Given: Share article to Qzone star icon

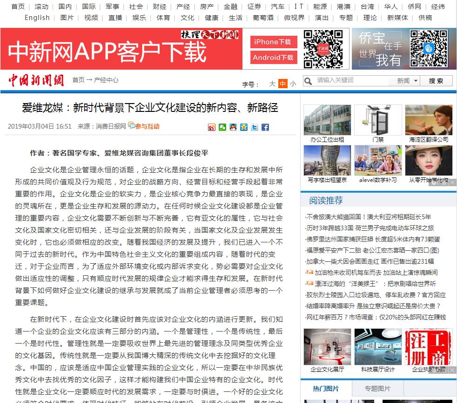Looking at the screenshot, I should tap(244, 127).
